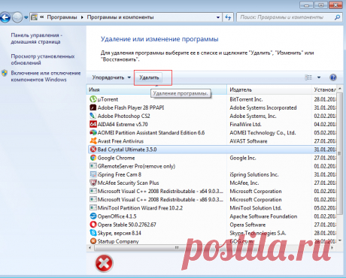This screenshot has width=346, height=278.
Task: Click the Программы и компоненты breadcrumb
Action: coord(120,17)
